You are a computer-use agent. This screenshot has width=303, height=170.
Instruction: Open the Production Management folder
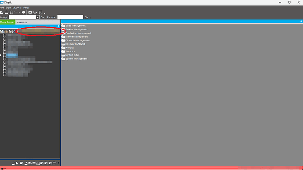[76, 33]
